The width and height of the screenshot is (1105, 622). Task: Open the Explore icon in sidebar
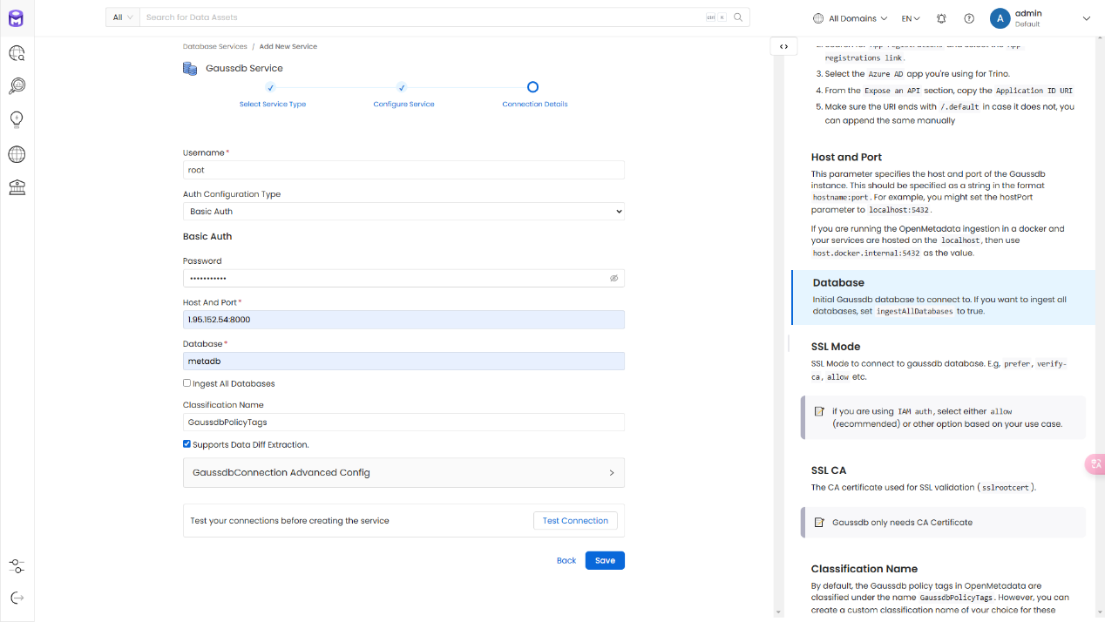pos(17,54)
